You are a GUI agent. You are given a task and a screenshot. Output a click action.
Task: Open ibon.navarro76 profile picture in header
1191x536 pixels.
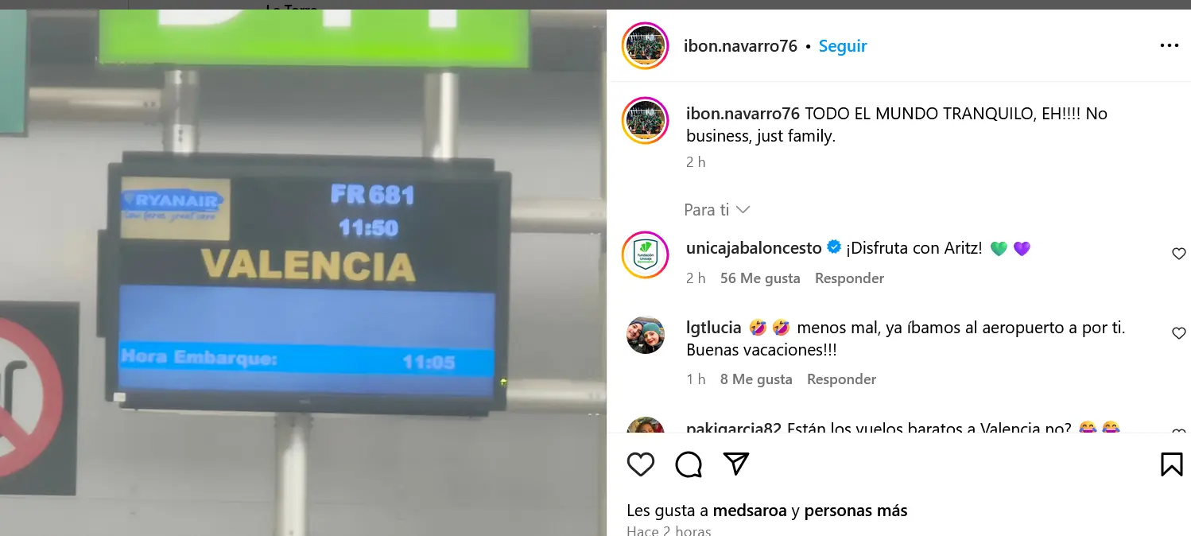coord(645,45)
